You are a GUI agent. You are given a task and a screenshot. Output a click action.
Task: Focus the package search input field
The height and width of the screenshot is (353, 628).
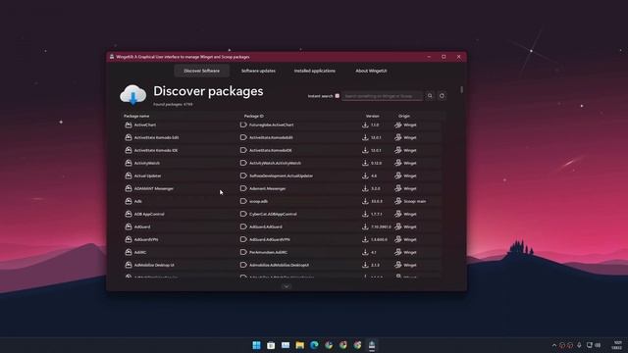pos(383,96)
